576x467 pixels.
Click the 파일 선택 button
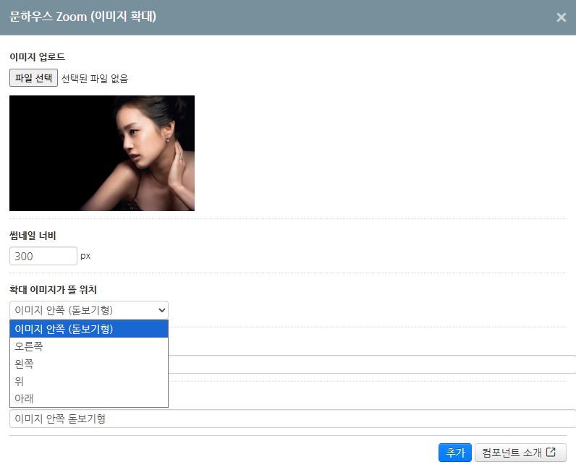[x=33, y=78]
